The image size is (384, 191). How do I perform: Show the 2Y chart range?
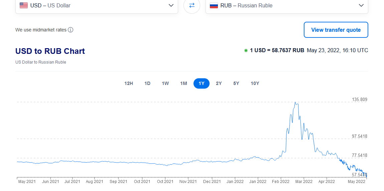point(219,83)
